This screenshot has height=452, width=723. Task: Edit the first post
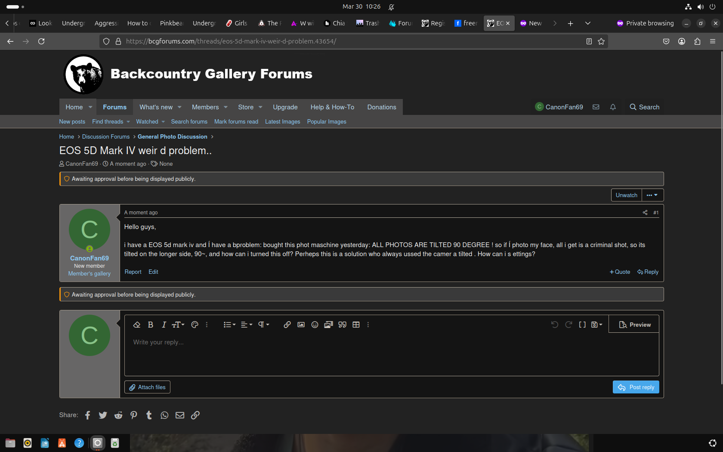point(153,272)
